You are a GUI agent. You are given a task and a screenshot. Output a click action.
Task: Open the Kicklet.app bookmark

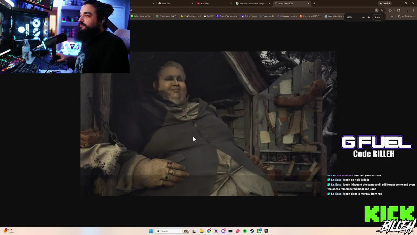167,16
